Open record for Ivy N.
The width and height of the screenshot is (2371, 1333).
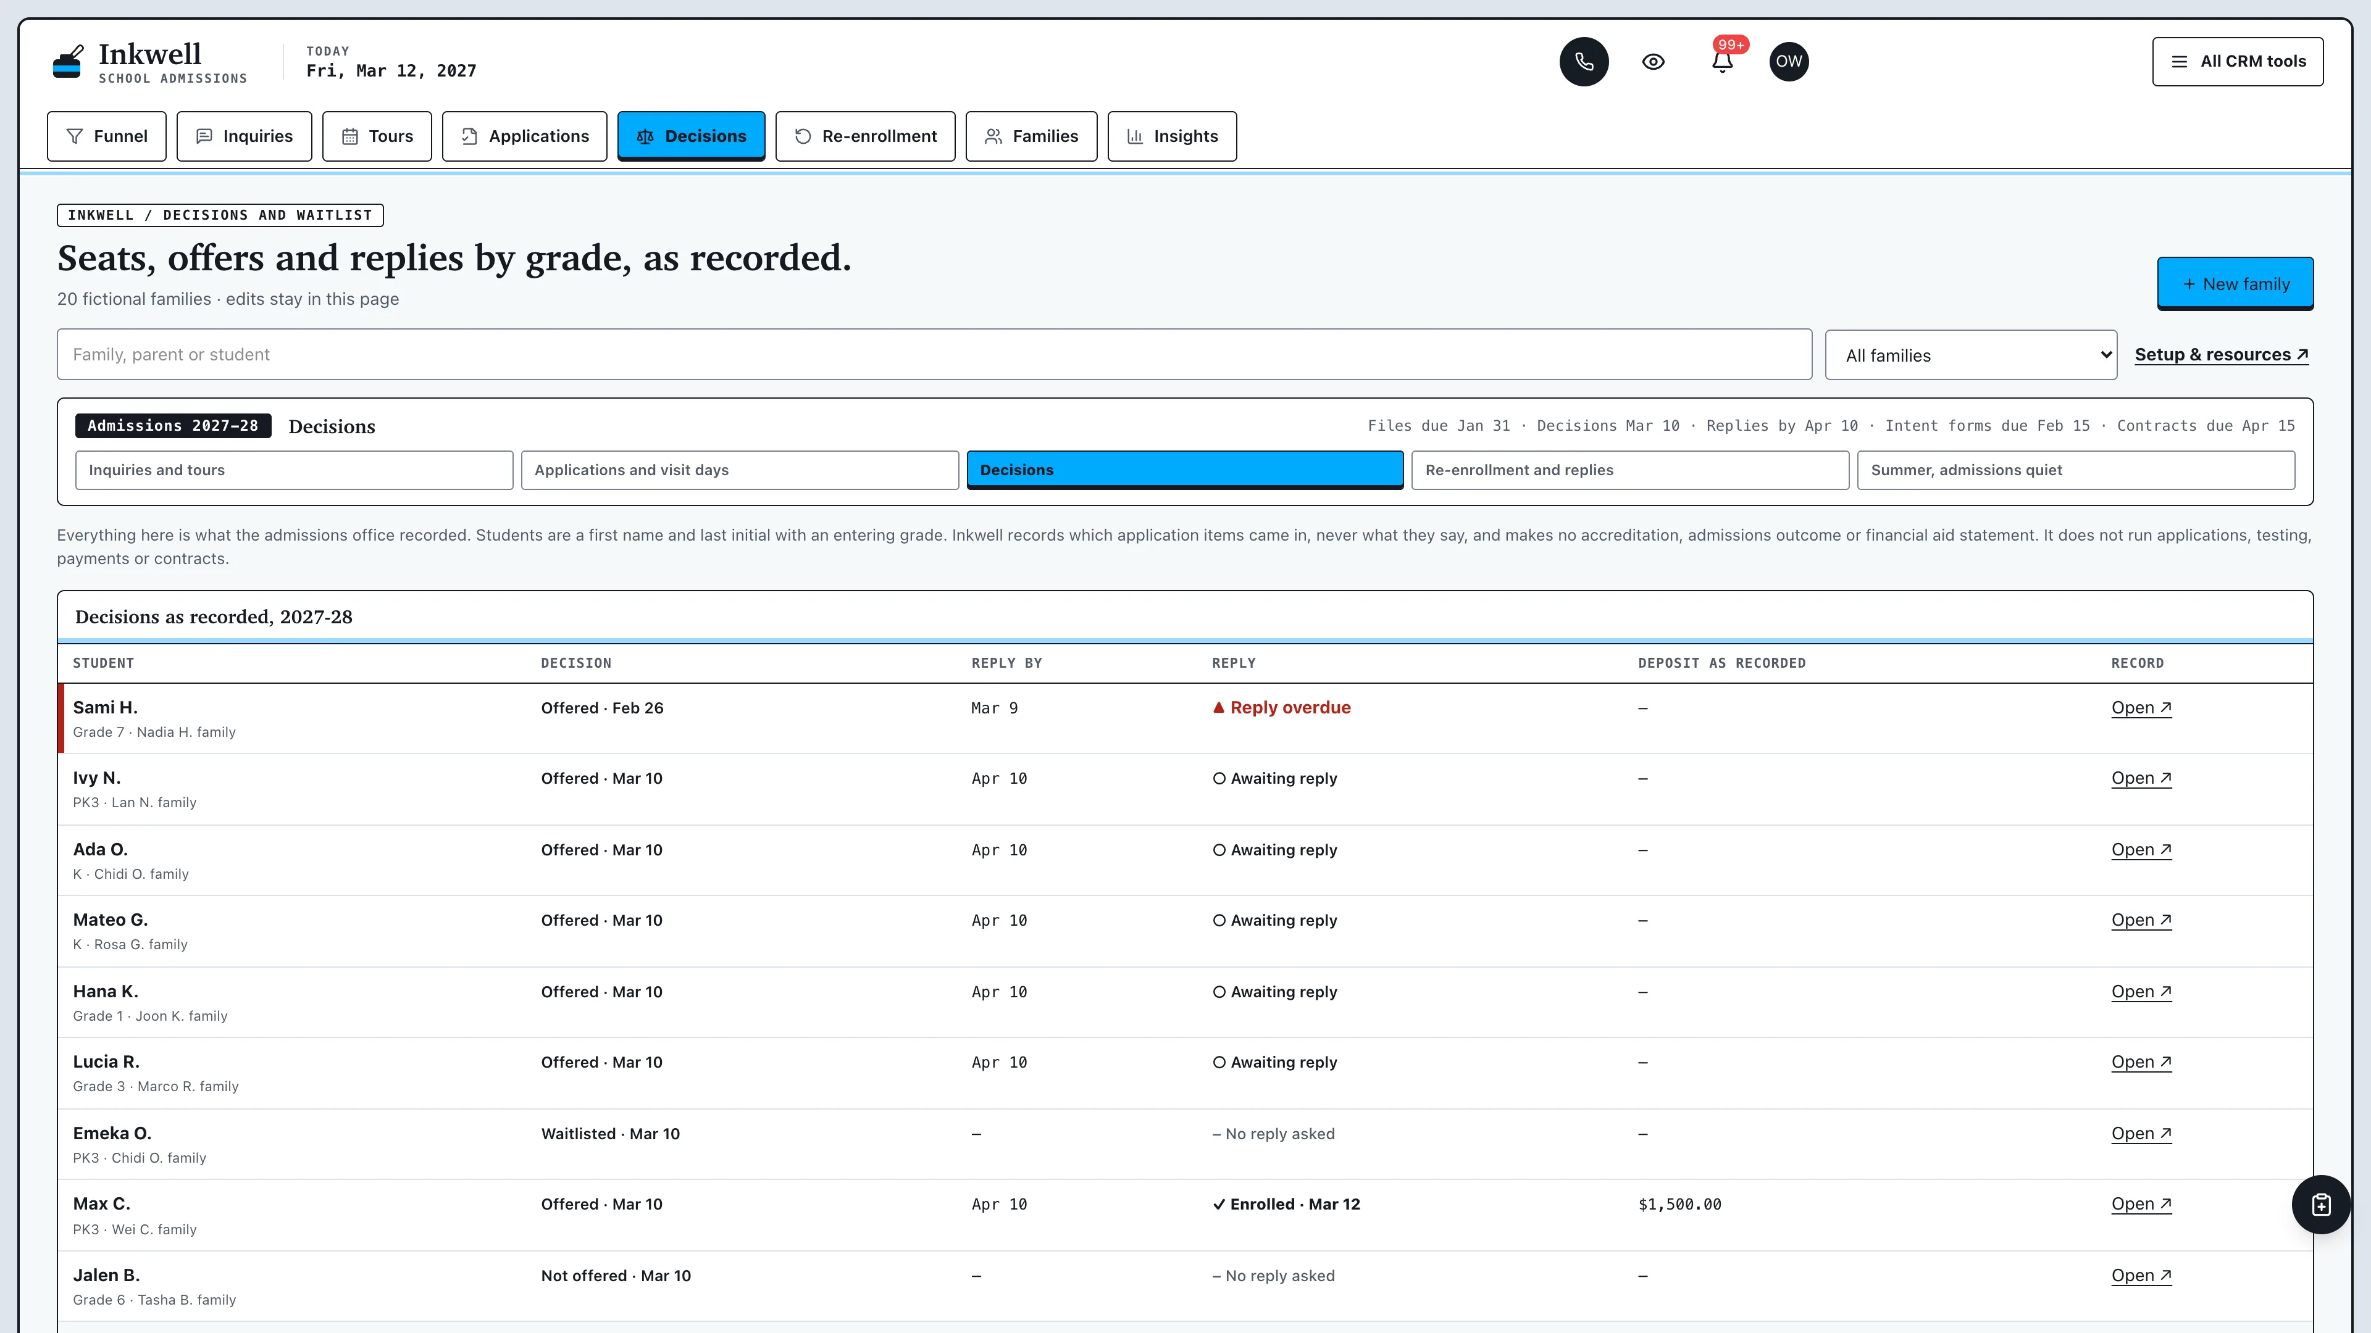pyautogui.click(x=2141, y=778)
